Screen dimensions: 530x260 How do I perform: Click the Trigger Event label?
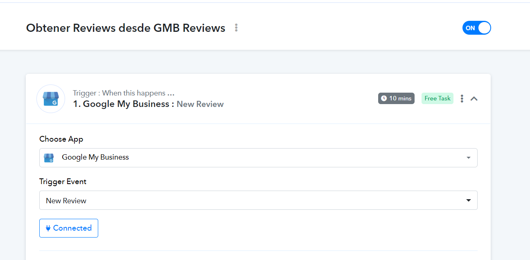(63, 182)
